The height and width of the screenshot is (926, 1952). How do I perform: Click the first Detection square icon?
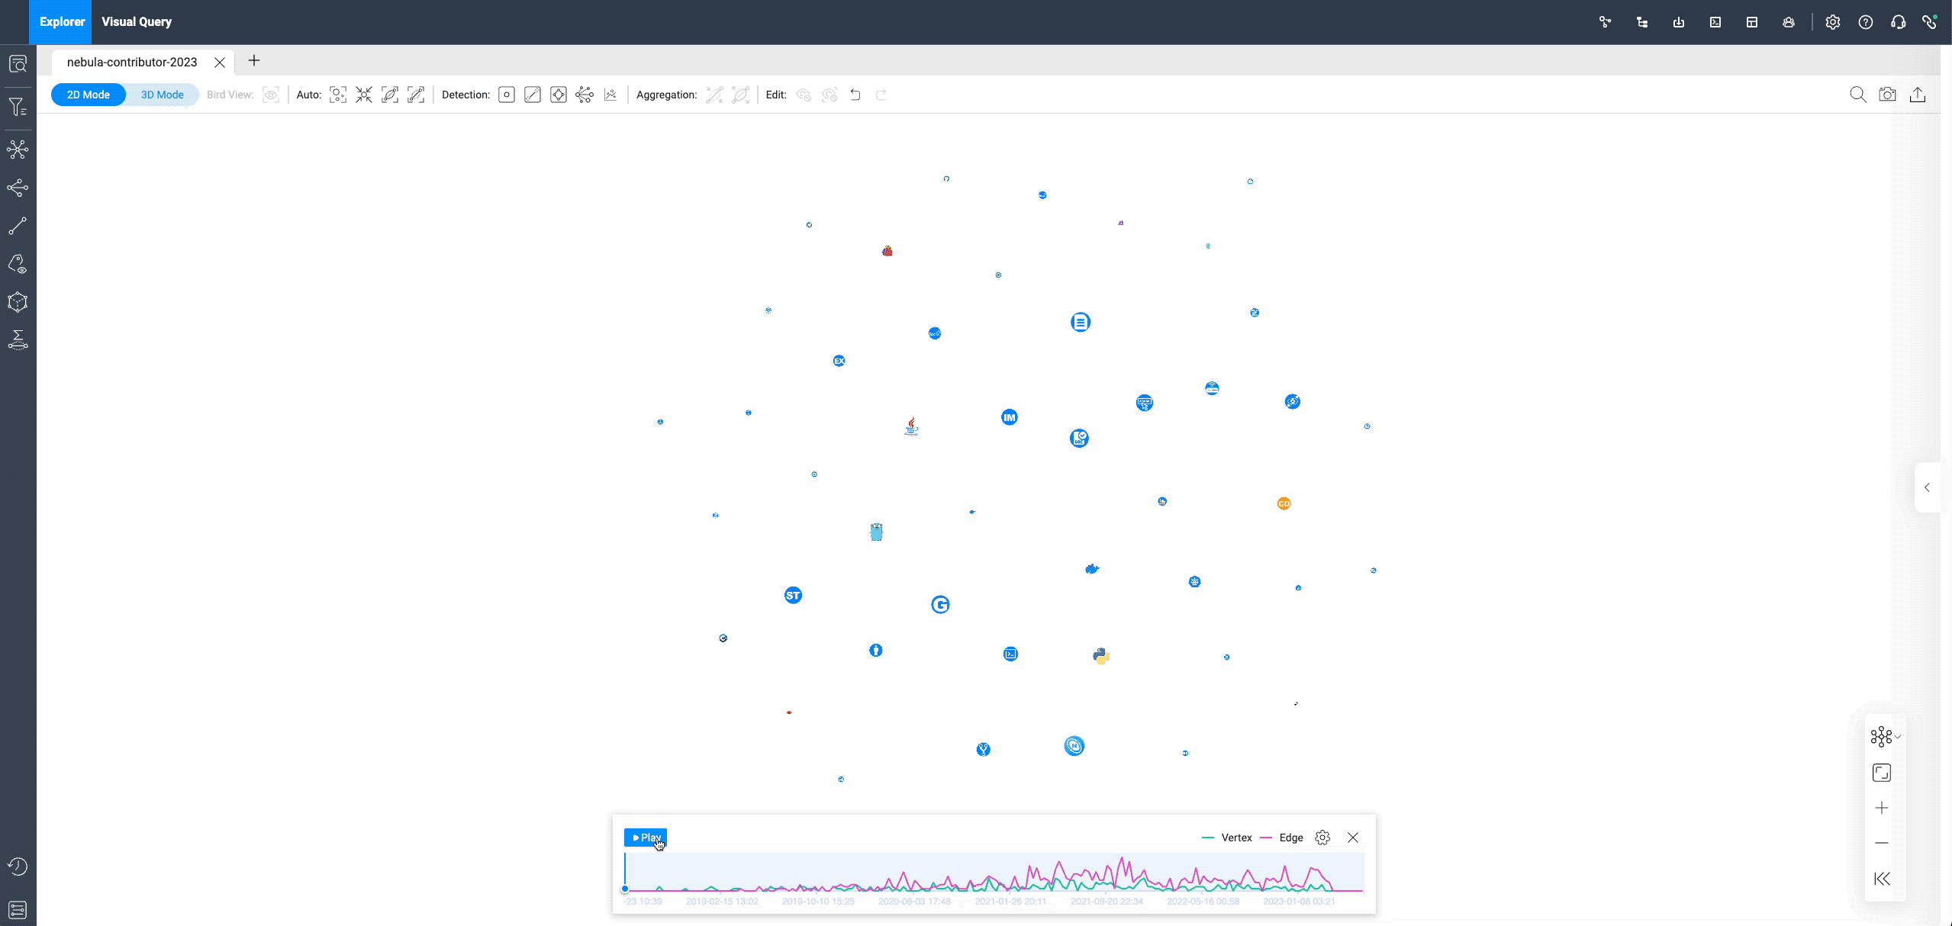tap(507, 95)
